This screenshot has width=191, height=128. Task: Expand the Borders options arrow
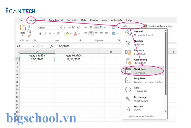tap(62, 34)
